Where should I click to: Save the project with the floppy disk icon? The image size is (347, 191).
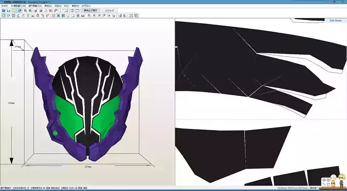(x=8, y=10)
